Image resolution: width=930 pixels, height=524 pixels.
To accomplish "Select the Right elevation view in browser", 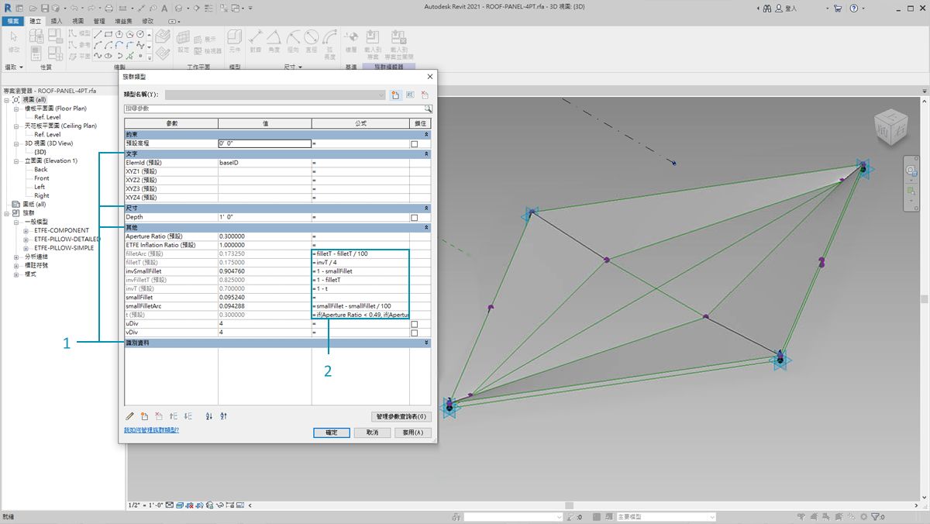I will click(42, 195).
